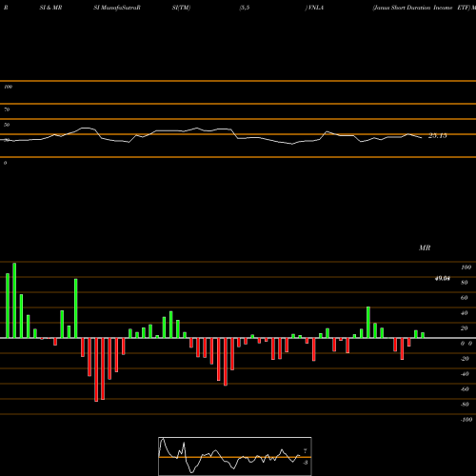Click the '-80' label on MR axis

pyautogui.click(x=465, y=405)
